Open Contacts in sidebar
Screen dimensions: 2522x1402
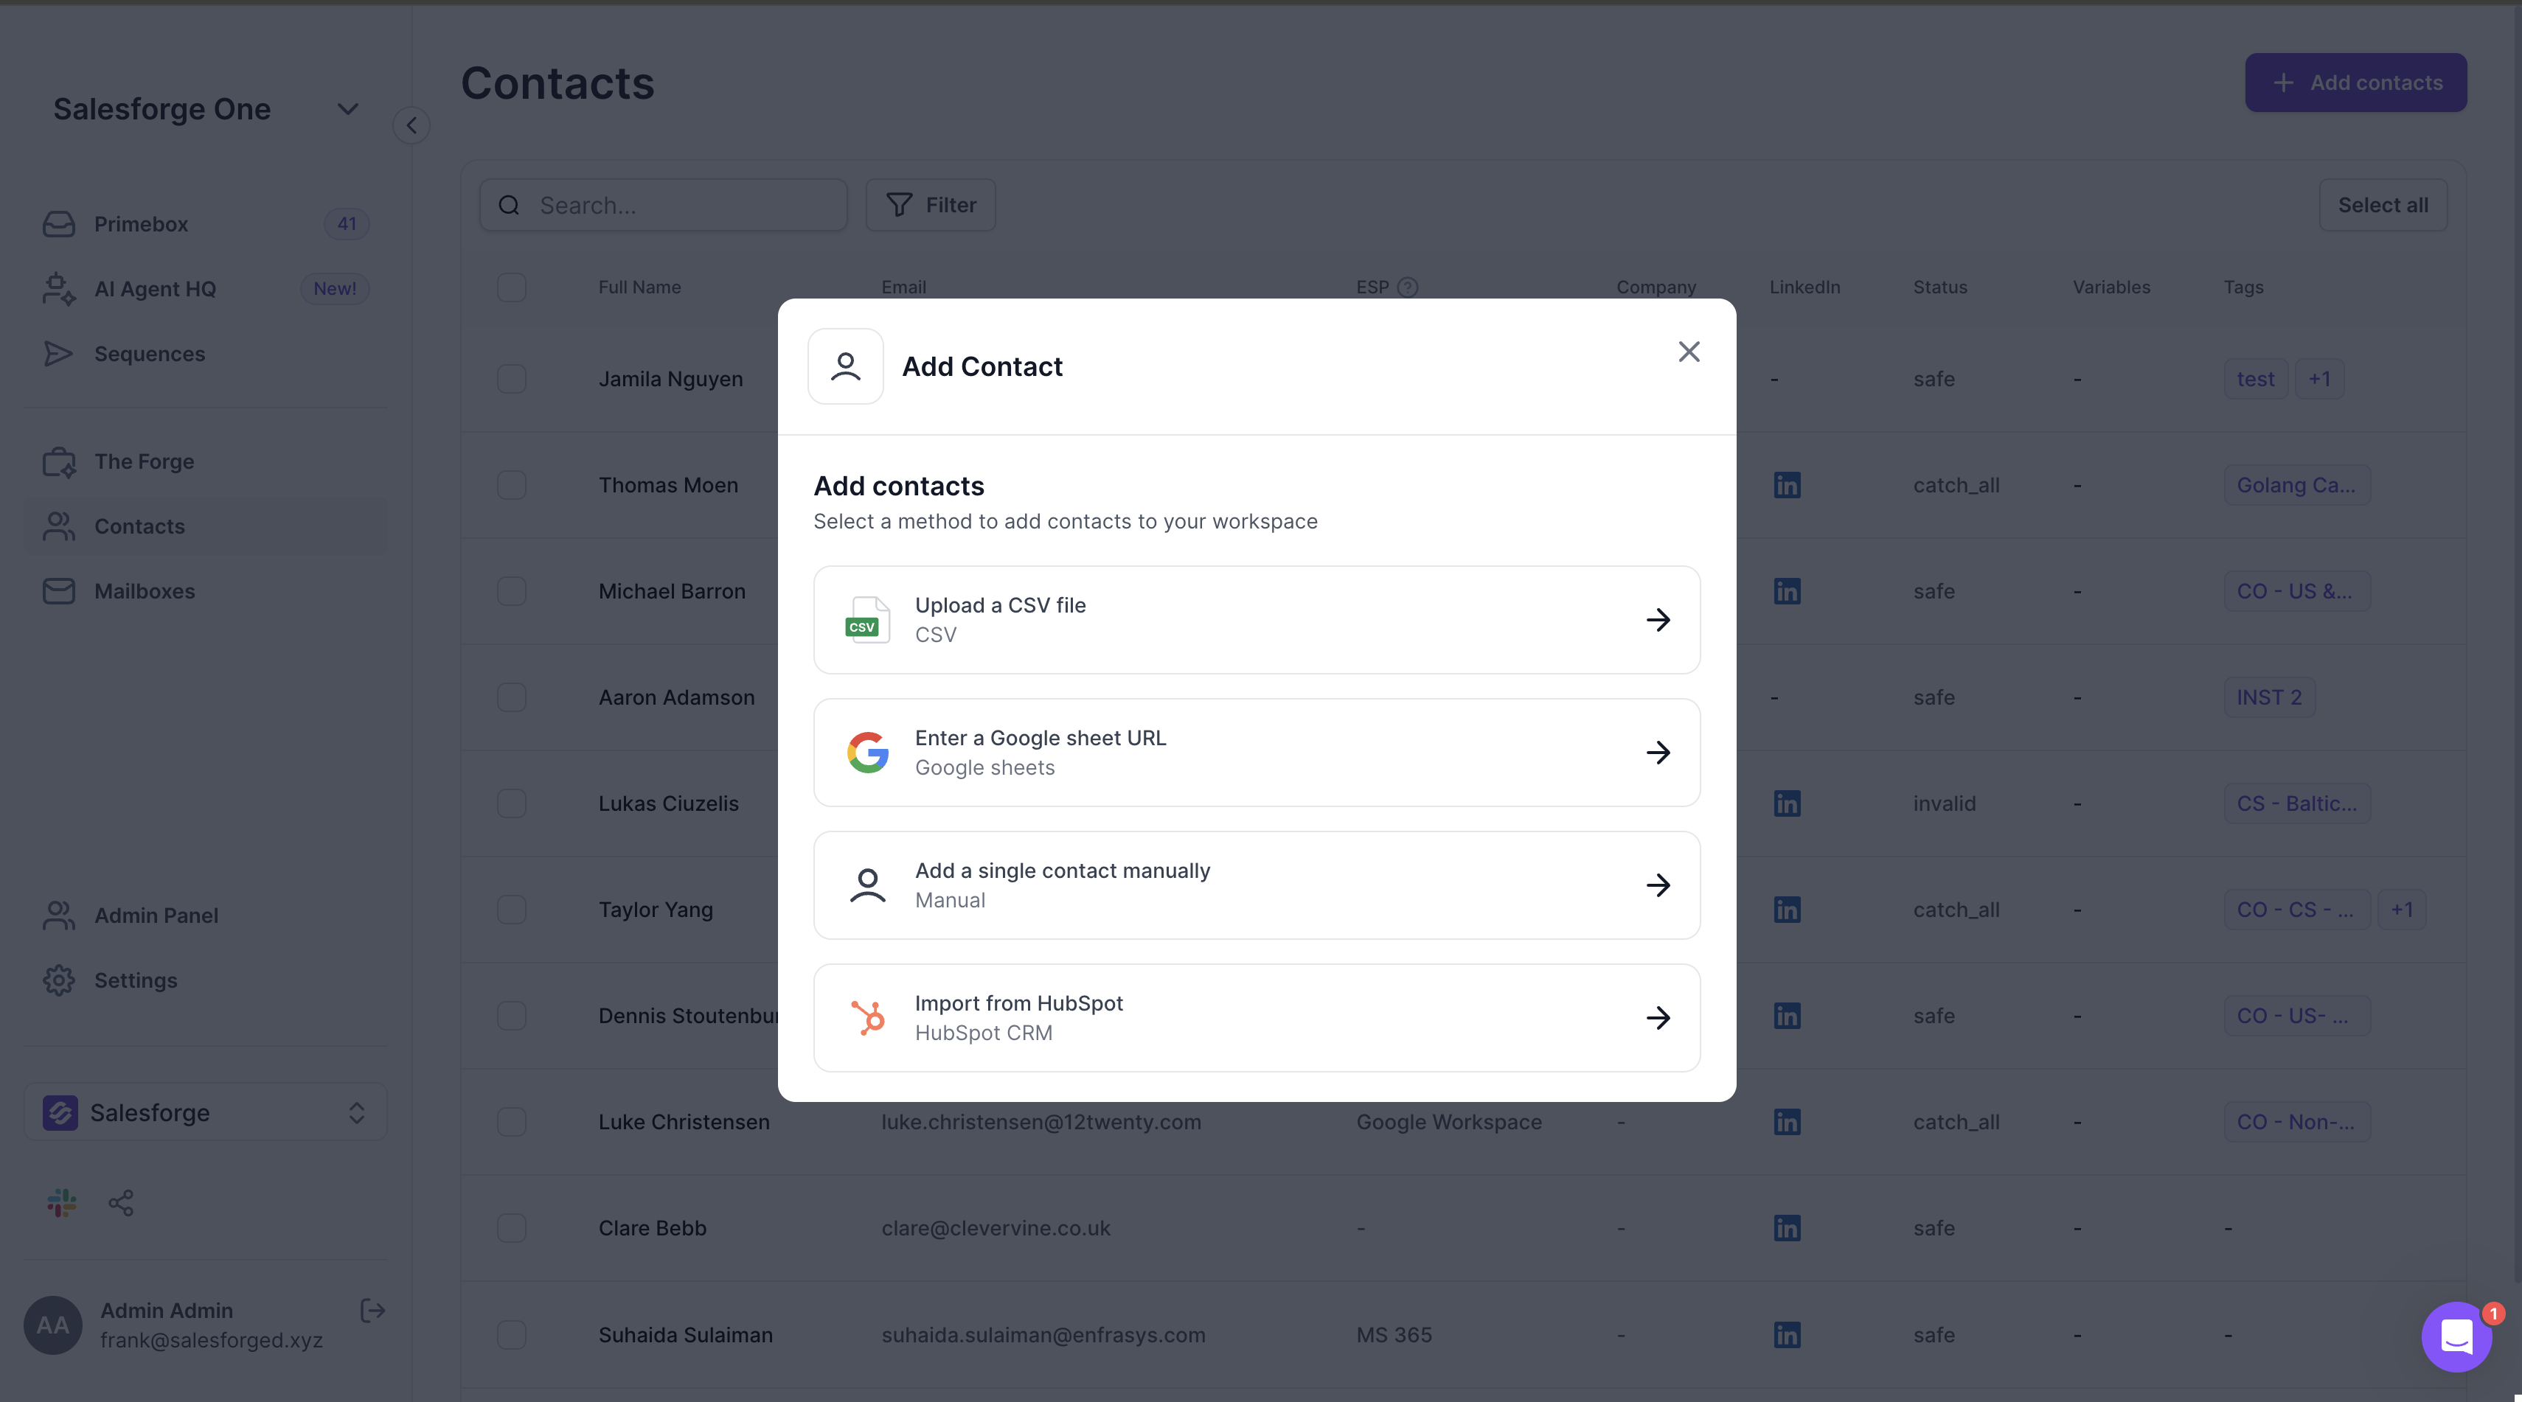pos(206,526)
